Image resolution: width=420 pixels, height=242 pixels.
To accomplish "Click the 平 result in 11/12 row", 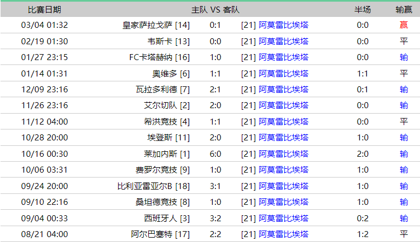I will tap(404, 121).
